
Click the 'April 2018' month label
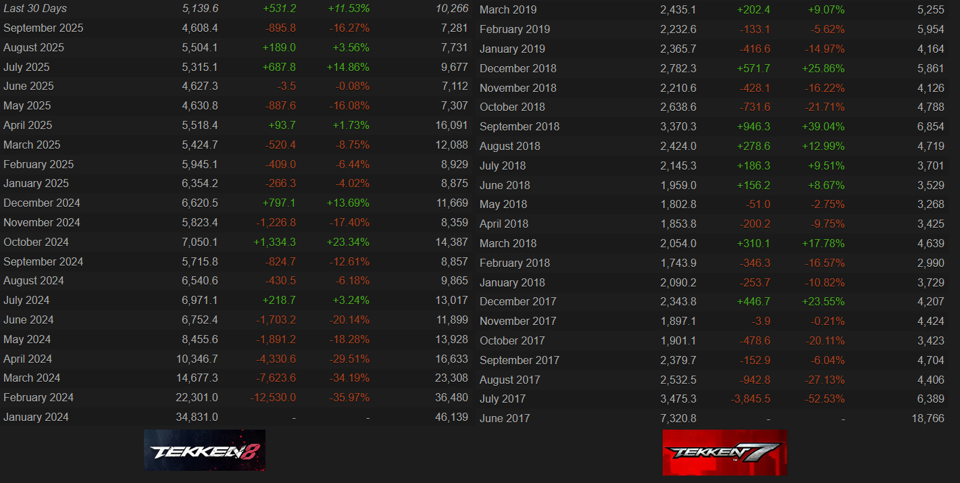coord(504,224)
